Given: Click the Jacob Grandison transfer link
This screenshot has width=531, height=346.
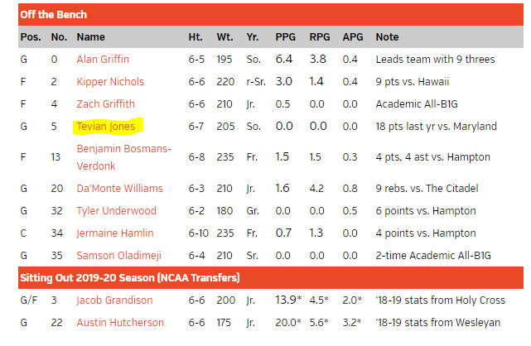Looking at the screenshot, I should [114, 300].
